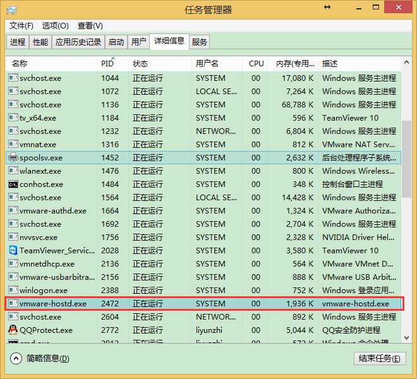Collapse to fewer details with 简略信息 arrow
Viewport: 417px width, 379px height.
point(16,359)
